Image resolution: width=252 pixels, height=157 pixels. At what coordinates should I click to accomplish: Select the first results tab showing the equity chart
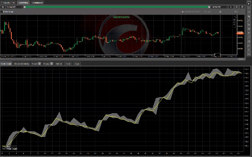point(6,64)
